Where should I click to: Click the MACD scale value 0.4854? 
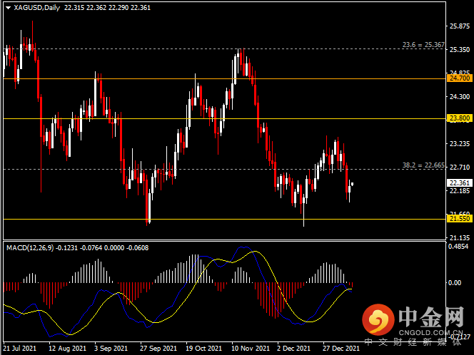(458, 247)
